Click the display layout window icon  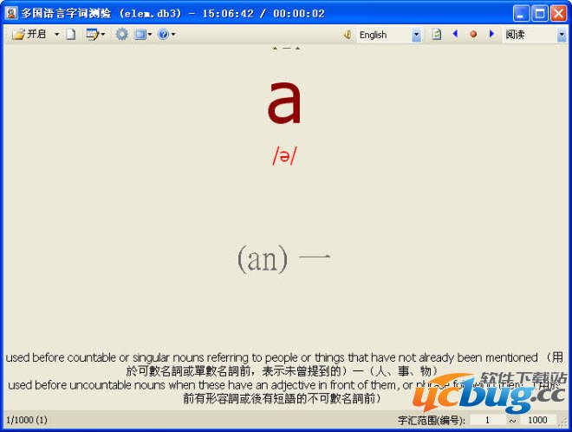pos(140,35)
